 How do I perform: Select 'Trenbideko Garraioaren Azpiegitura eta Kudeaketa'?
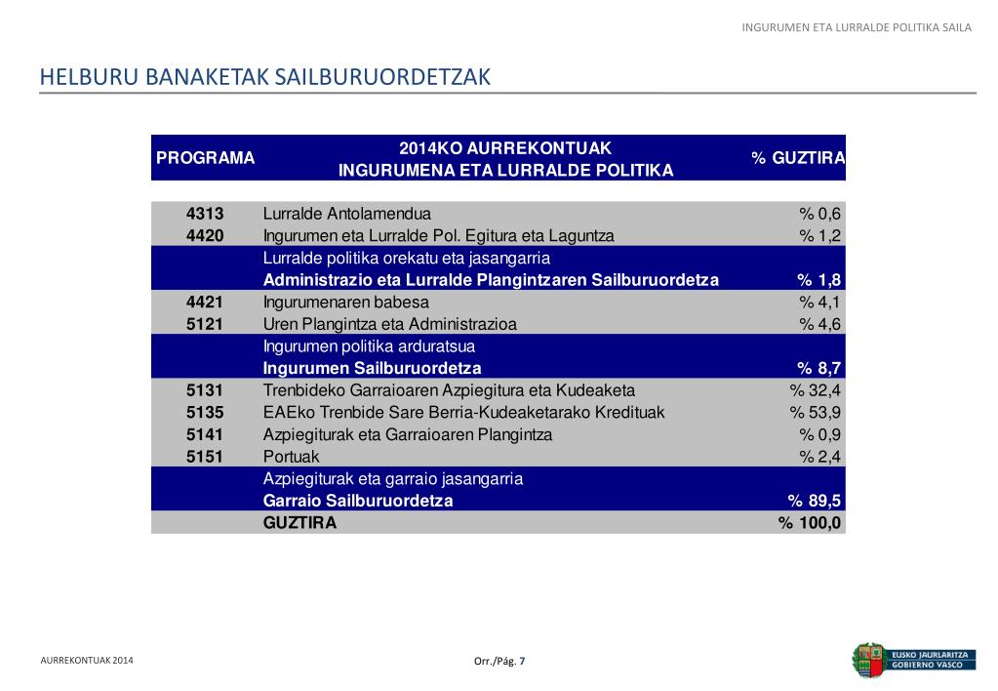coord(449,390)
